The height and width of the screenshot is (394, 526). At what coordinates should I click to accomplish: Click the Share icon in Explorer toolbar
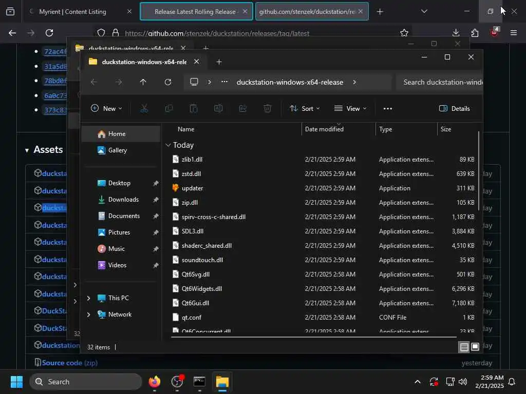pyautogui.click(x=243, y=109)
